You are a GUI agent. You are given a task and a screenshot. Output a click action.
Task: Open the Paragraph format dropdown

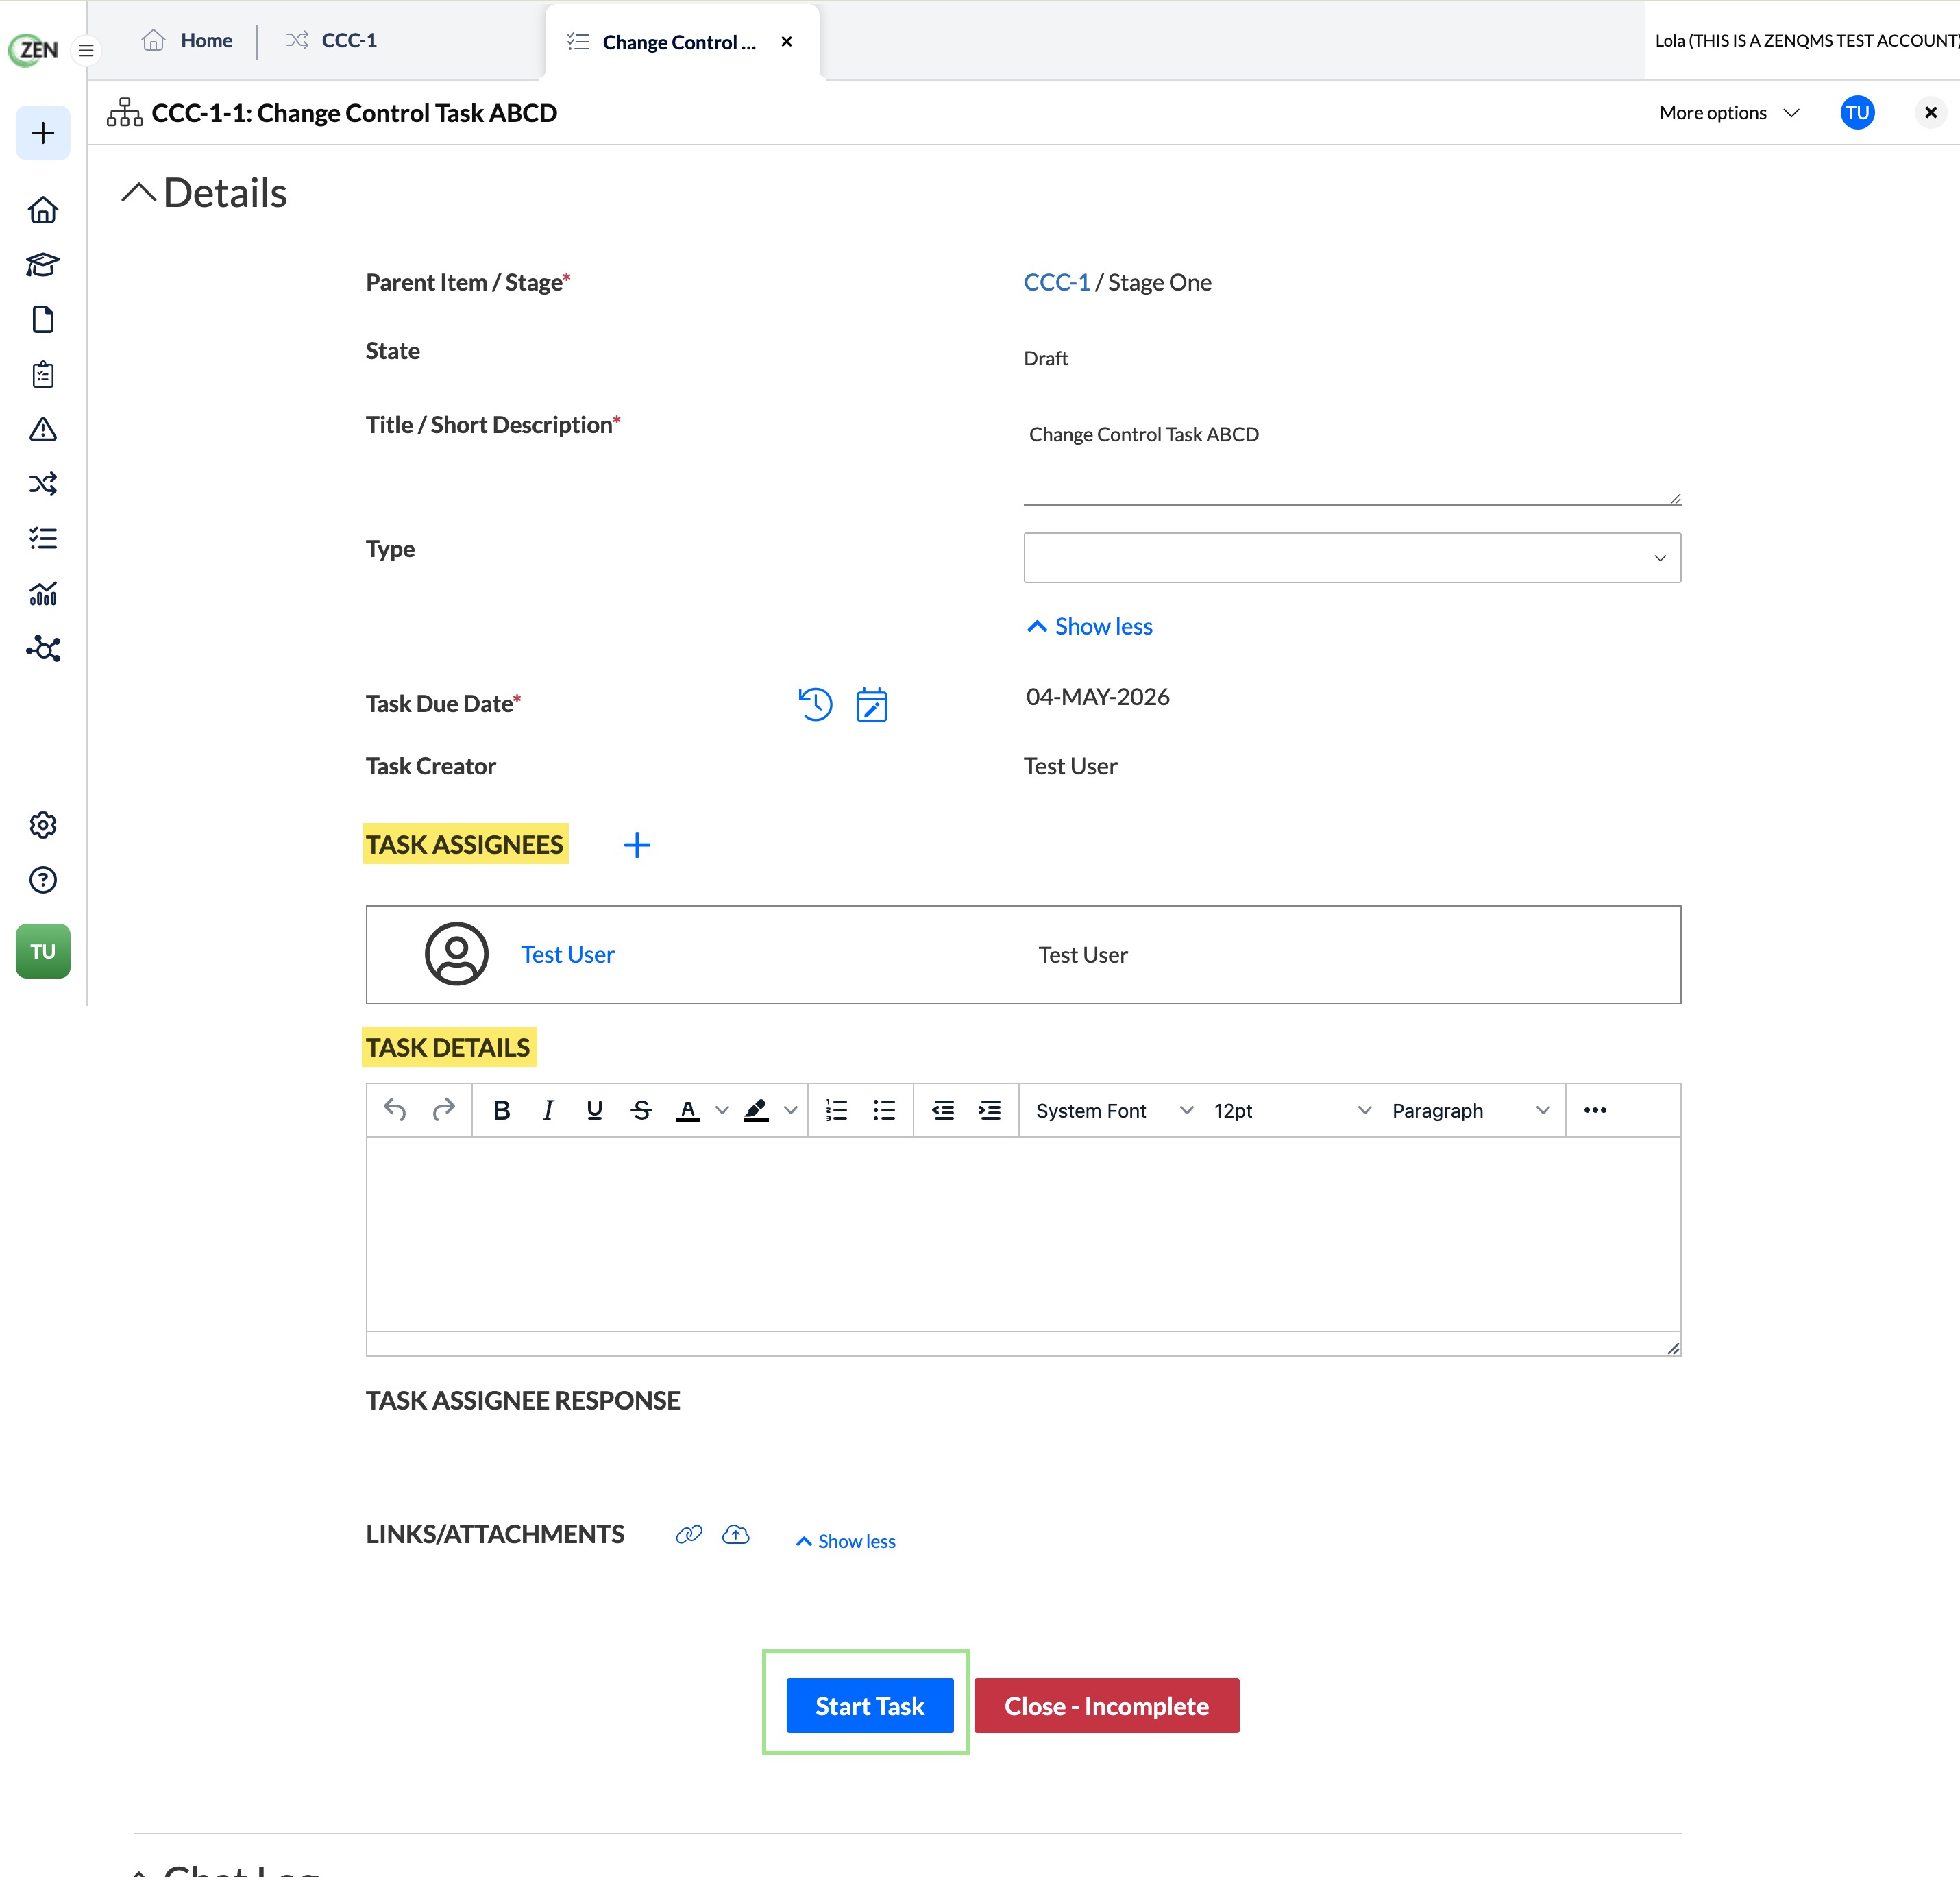point(1470,1110)
